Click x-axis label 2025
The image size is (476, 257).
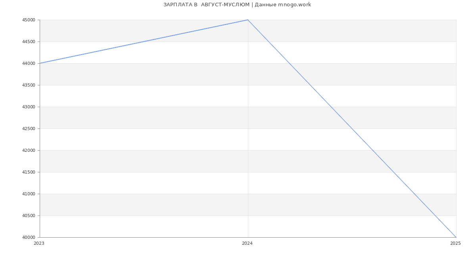(455, 244)
